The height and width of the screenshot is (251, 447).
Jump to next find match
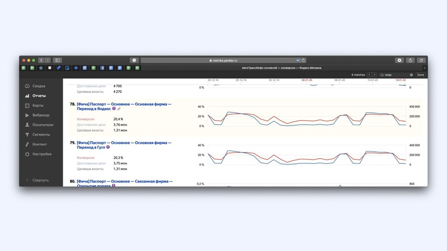point(374,75)
